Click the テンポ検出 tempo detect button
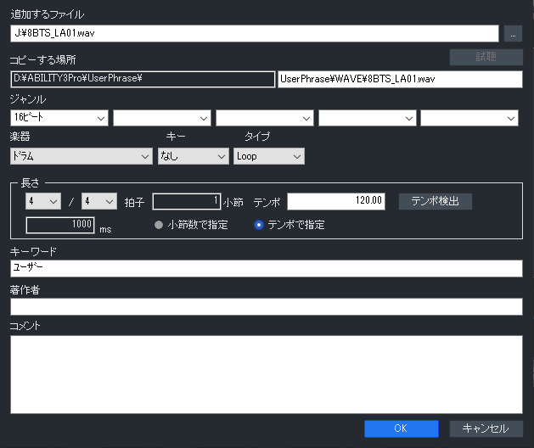Viewport: 534px width, 448px height. coord(435,201)
